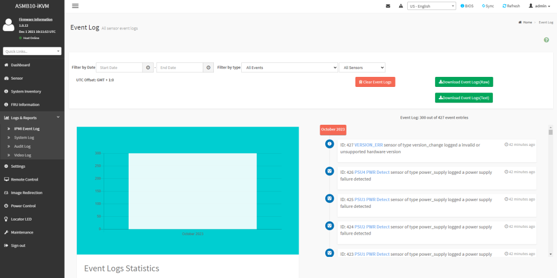This screenshot has height=278, width=557.
Task: Click the Host Online status text
Action: tap(31, 38)
